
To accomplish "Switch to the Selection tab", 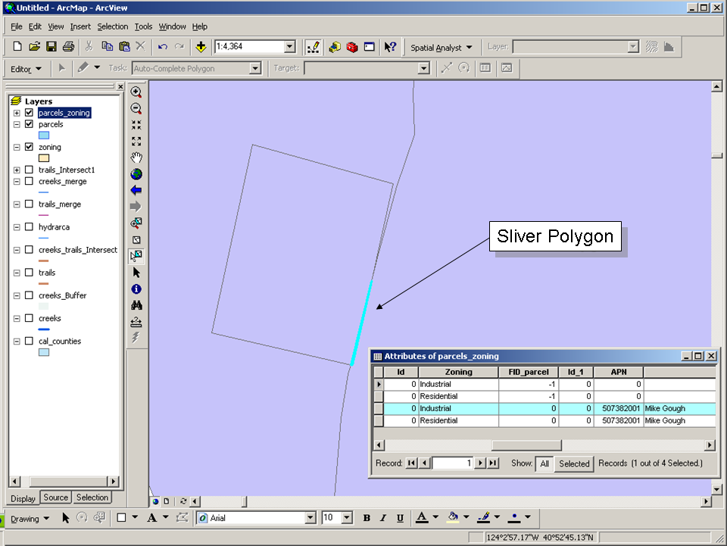I will click(92, 498).
